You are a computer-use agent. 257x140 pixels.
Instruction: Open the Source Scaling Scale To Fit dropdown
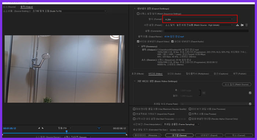[x=69, y=11]
